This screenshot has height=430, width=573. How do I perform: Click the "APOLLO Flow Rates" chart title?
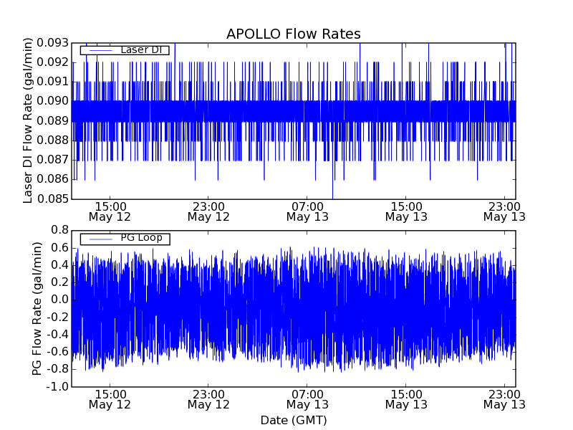293,34
